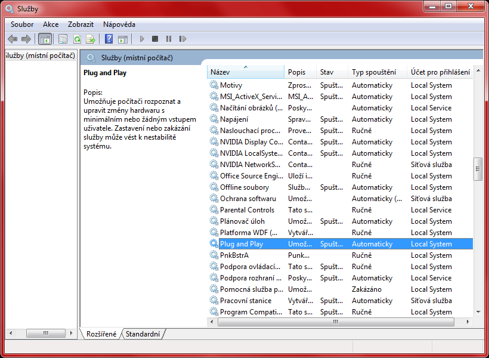Select Služby (místní počítač) in left tree
The image size is (489, 358).
point(40,56)
